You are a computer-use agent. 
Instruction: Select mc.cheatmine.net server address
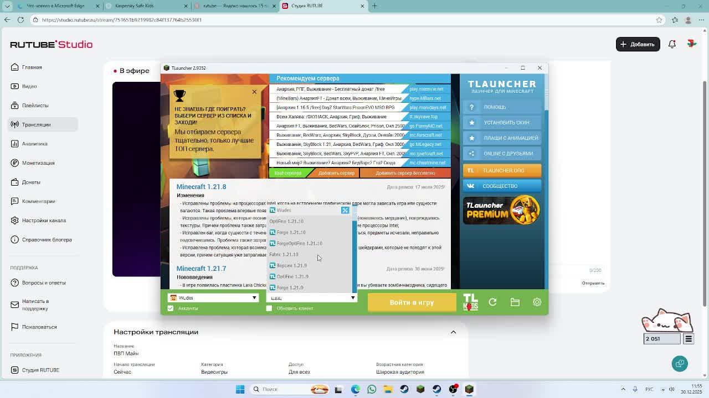tap(428, 163)
